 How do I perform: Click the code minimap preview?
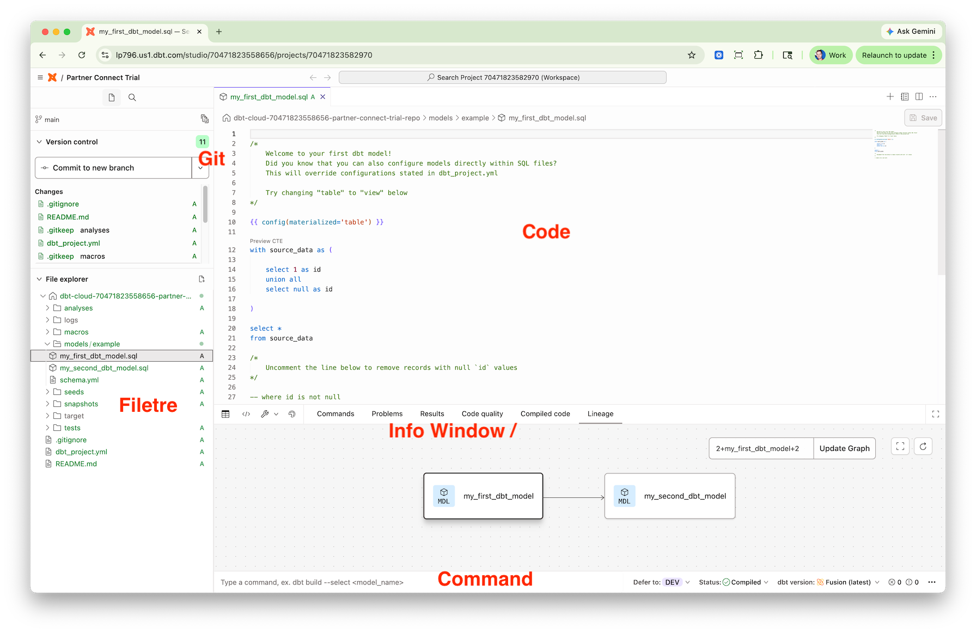[x=896, y=144]
